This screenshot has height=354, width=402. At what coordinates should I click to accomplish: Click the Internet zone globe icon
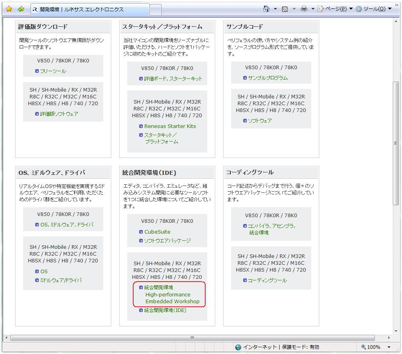(238, 347)
